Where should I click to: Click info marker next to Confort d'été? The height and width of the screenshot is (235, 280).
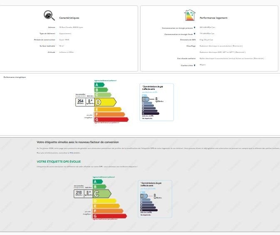tap(194, 65)
